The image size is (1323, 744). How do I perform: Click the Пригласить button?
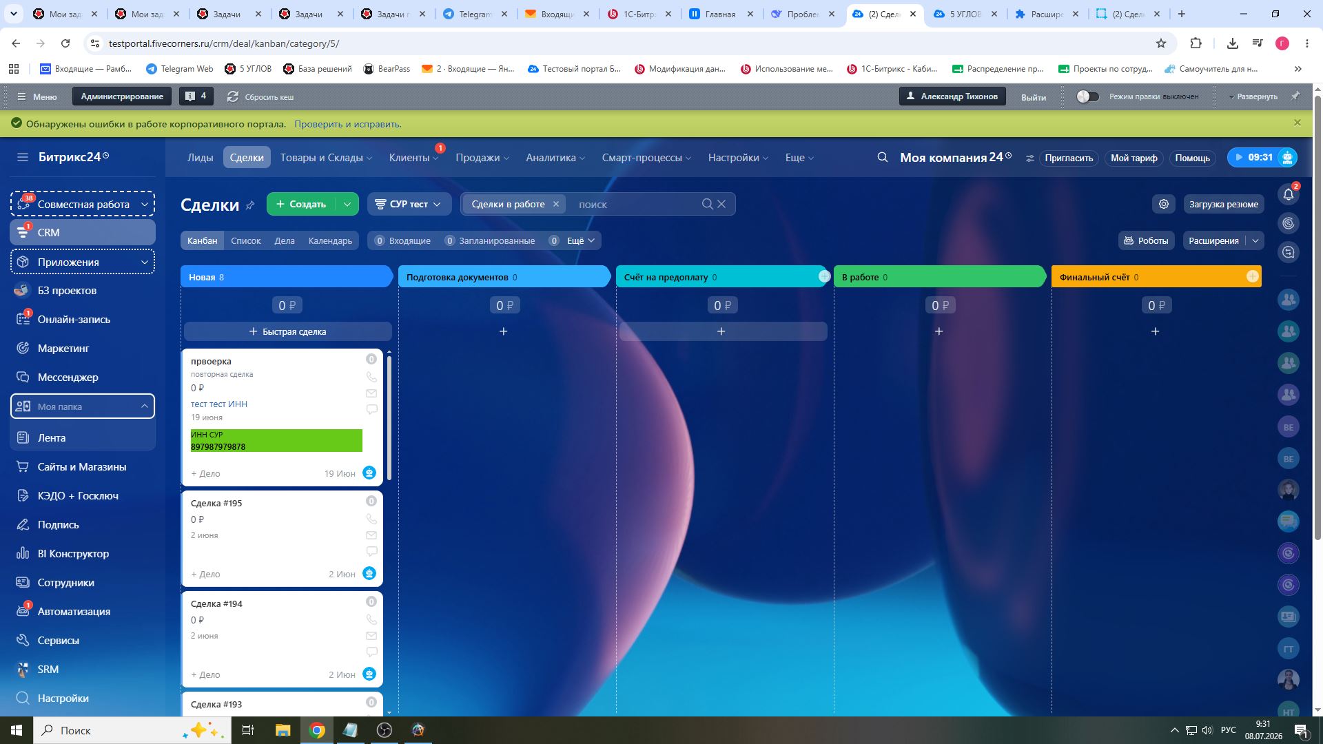click(1069, 158)
